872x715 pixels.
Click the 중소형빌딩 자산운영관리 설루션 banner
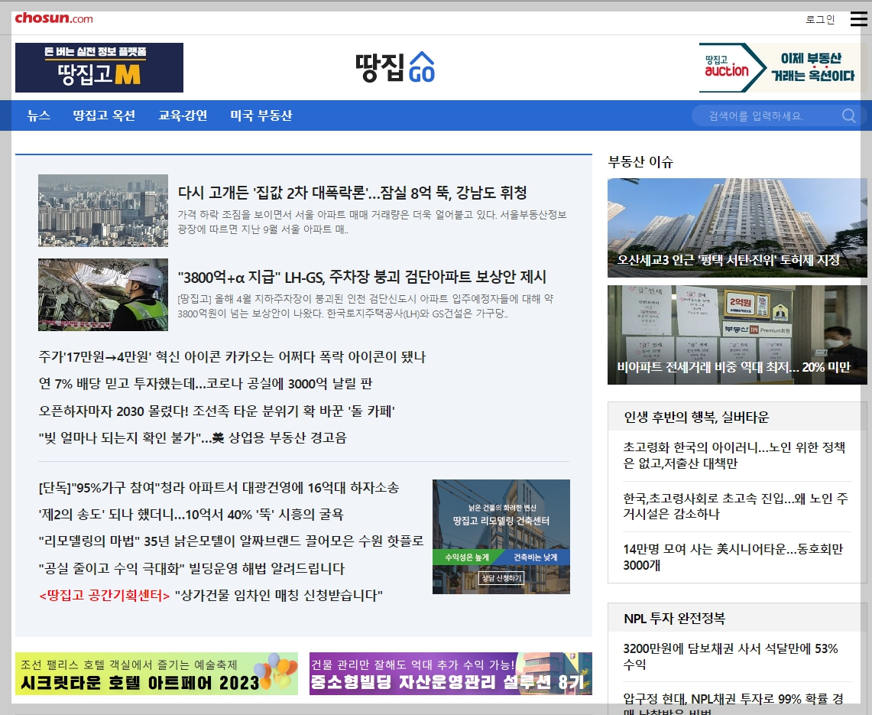pyautogui.click(x=450, y=673)
